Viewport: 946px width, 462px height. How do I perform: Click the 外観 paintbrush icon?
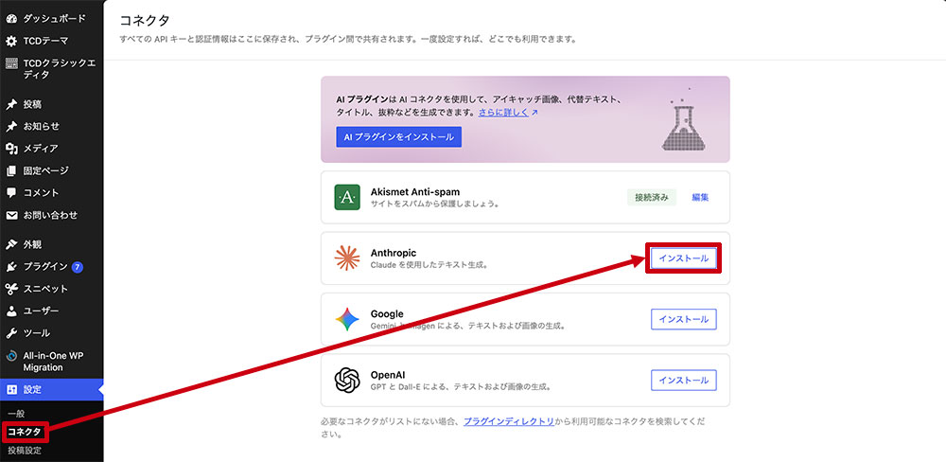click(11, 244)
